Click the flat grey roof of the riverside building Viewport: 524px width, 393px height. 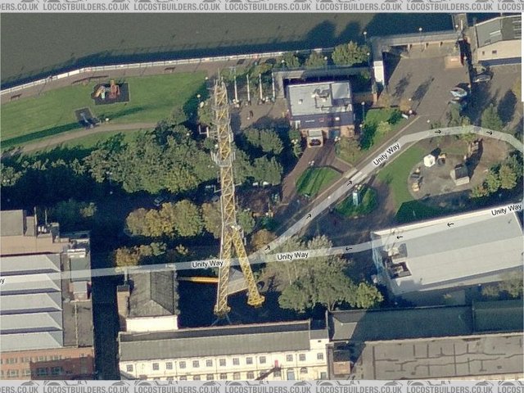(320, 98)
